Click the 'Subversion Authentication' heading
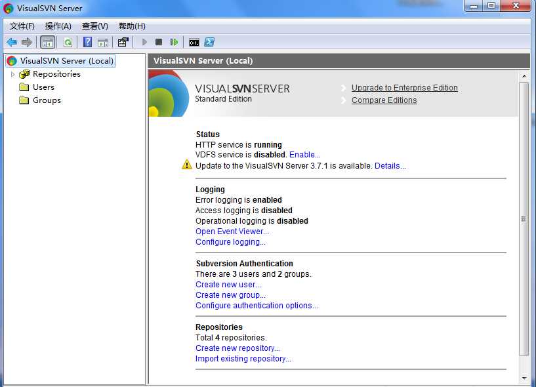Image resolution: width=536 pixels, height=387 pixels. coord(245,264)
